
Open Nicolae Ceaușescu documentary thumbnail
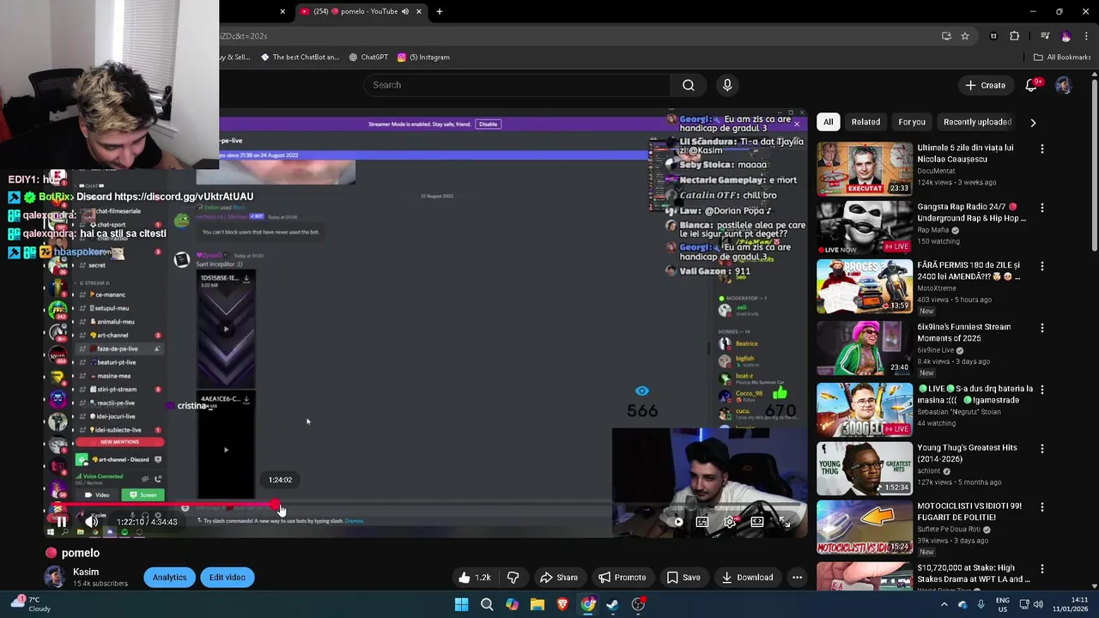click(x=865, y=168)
